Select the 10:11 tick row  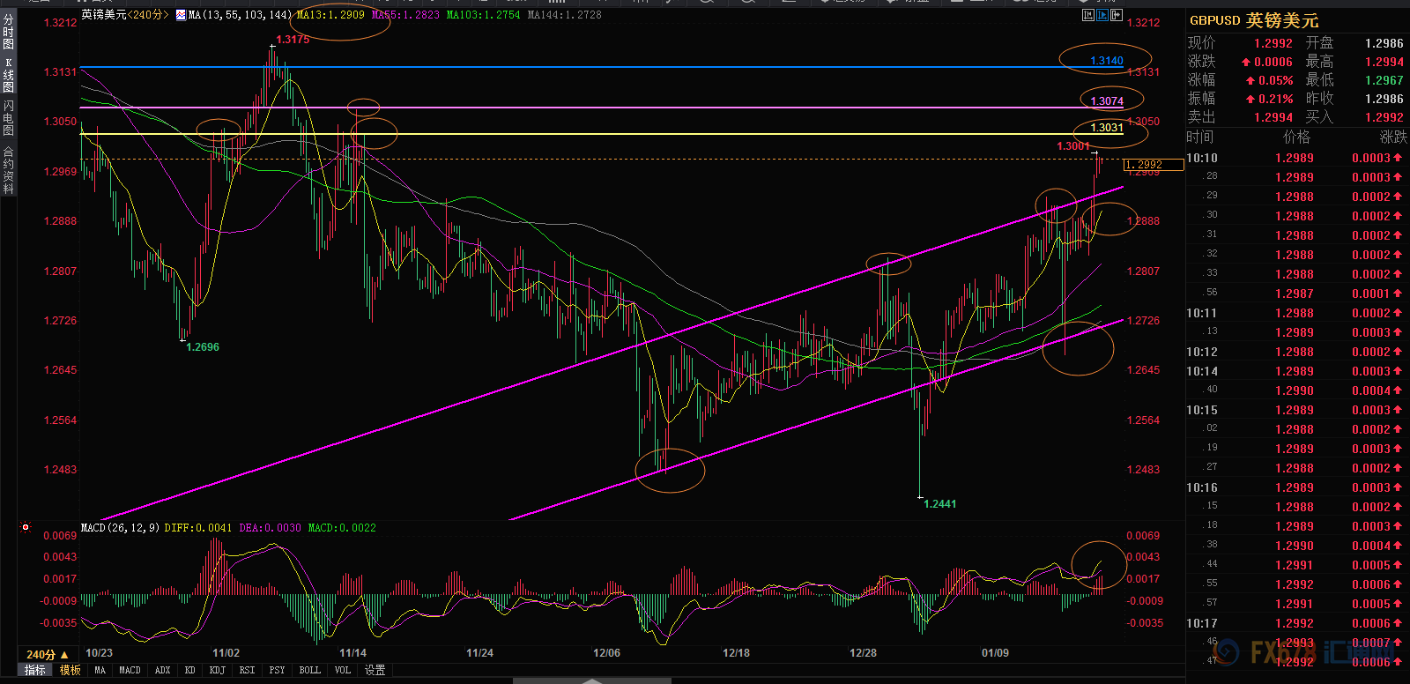click(1297, 313)
